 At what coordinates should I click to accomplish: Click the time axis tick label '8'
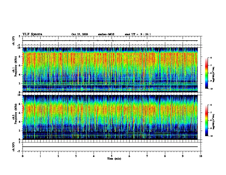165,156
